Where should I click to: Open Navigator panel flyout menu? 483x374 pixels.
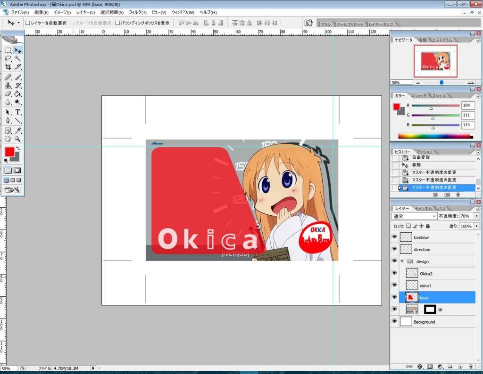coord(478,41)
